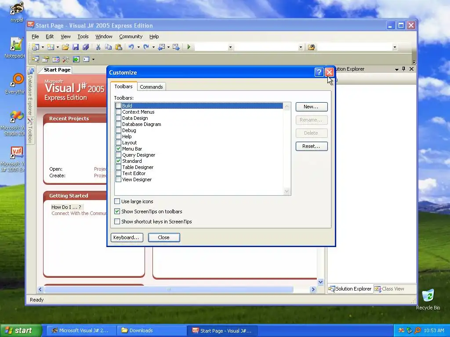Click the Open File folder icon
Screen dimensions: 450x337
[x=65, y=47]
